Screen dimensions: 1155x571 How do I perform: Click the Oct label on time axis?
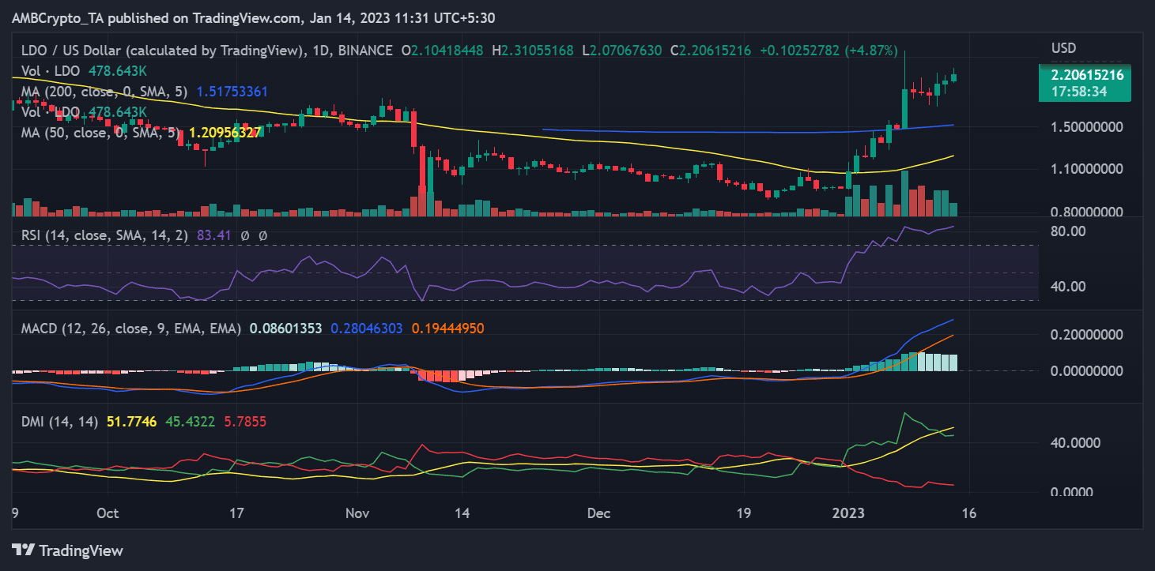pyautogui.click(x=108, y=513)
